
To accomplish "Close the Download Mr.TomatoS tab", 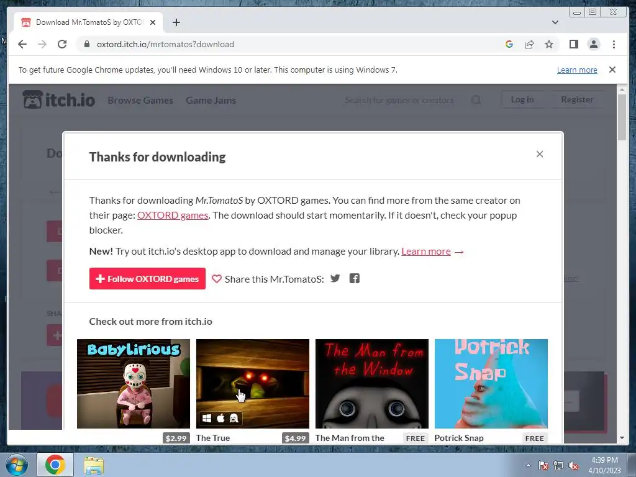I will [153, 22].
